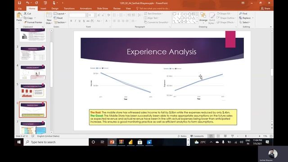Open the Shape Effects menu

pyautogui.click(x=225, y=22)
